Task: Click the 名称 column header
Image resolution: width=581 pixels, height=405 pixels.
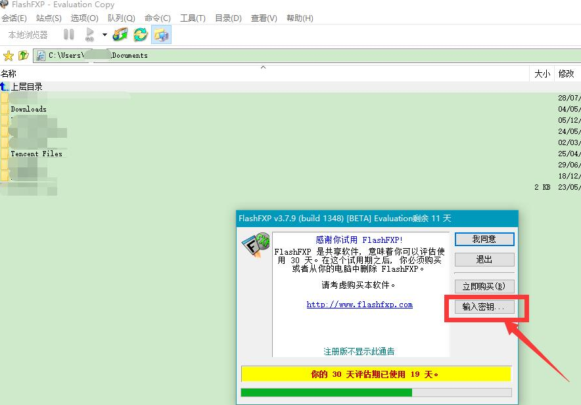Action: [x=9, y=74]
